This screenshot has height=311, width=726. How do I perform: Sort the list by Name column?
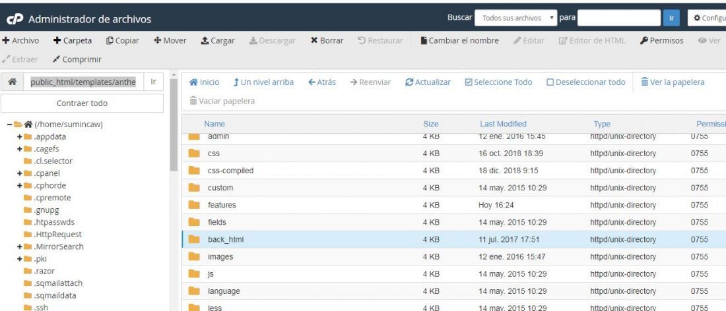pyautogui.click(x=214, y=124)
